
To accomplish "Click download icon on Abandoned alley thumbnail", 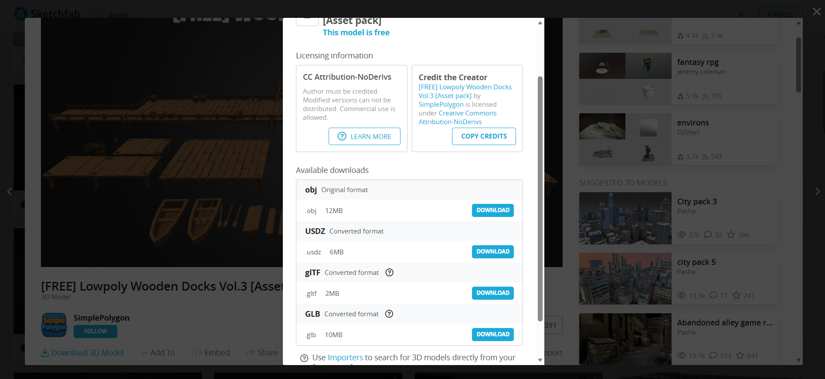I will 665,321.
